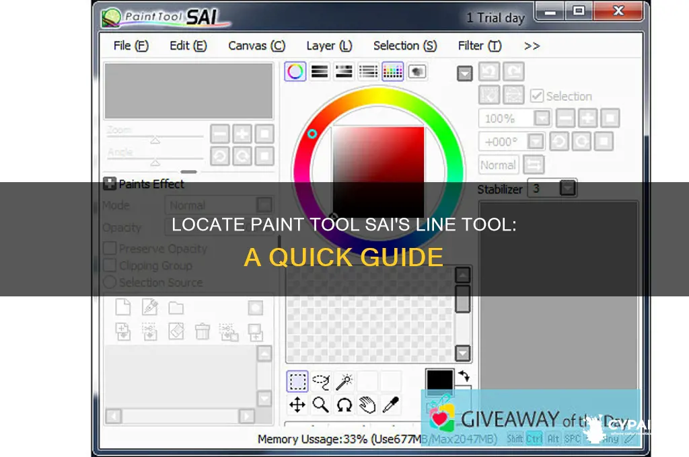
Task: Click the Invert selection icon
Action: tap(513, 94)
